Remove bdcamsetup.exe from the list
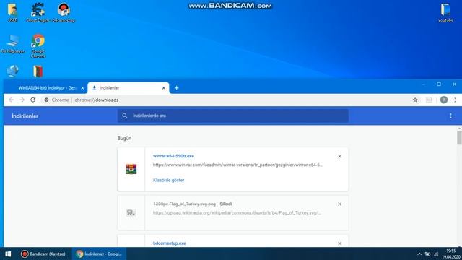 [339, 243]
